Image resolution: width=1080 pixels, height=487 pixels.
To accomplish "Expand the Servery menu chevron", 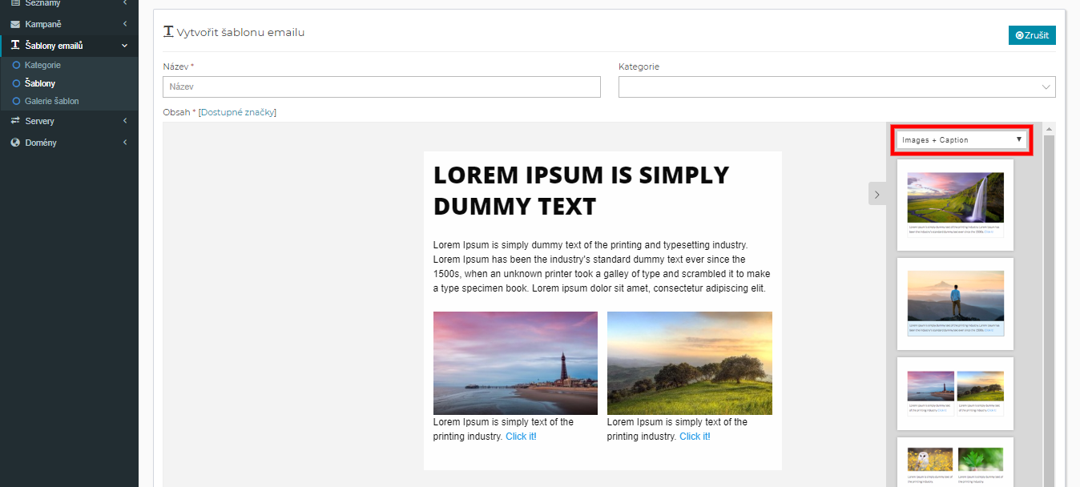I will click(125, 121).
